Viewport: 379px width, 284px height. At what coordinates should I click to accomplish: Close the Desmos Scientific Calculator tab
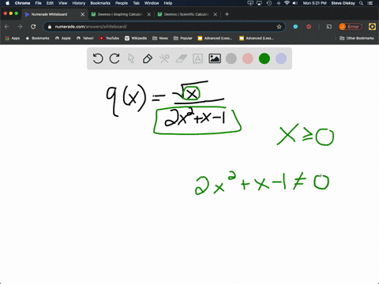216,14
